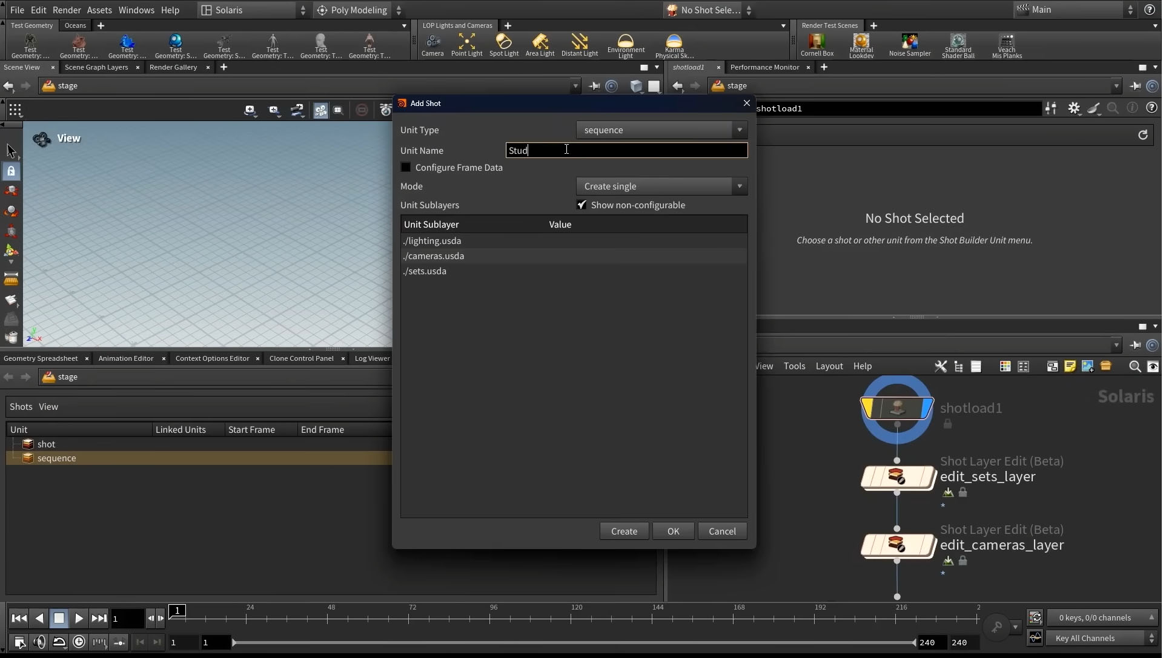The width and height of the screenshot is (1163, 658).
Task: Open Layout menu in network editor
Action: point(829,366)
